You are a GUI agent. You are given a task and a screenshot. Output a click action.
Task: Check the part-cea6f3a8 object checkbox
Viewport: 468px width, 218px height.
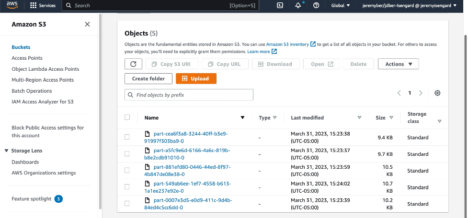coord(127,137)
